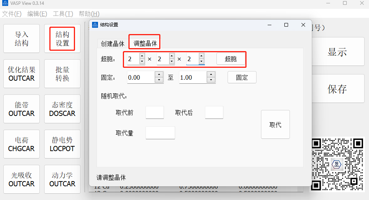The image size is (369, 200).
Task: Open the 结构设置 structure settings panel
Action: [62, 39]
